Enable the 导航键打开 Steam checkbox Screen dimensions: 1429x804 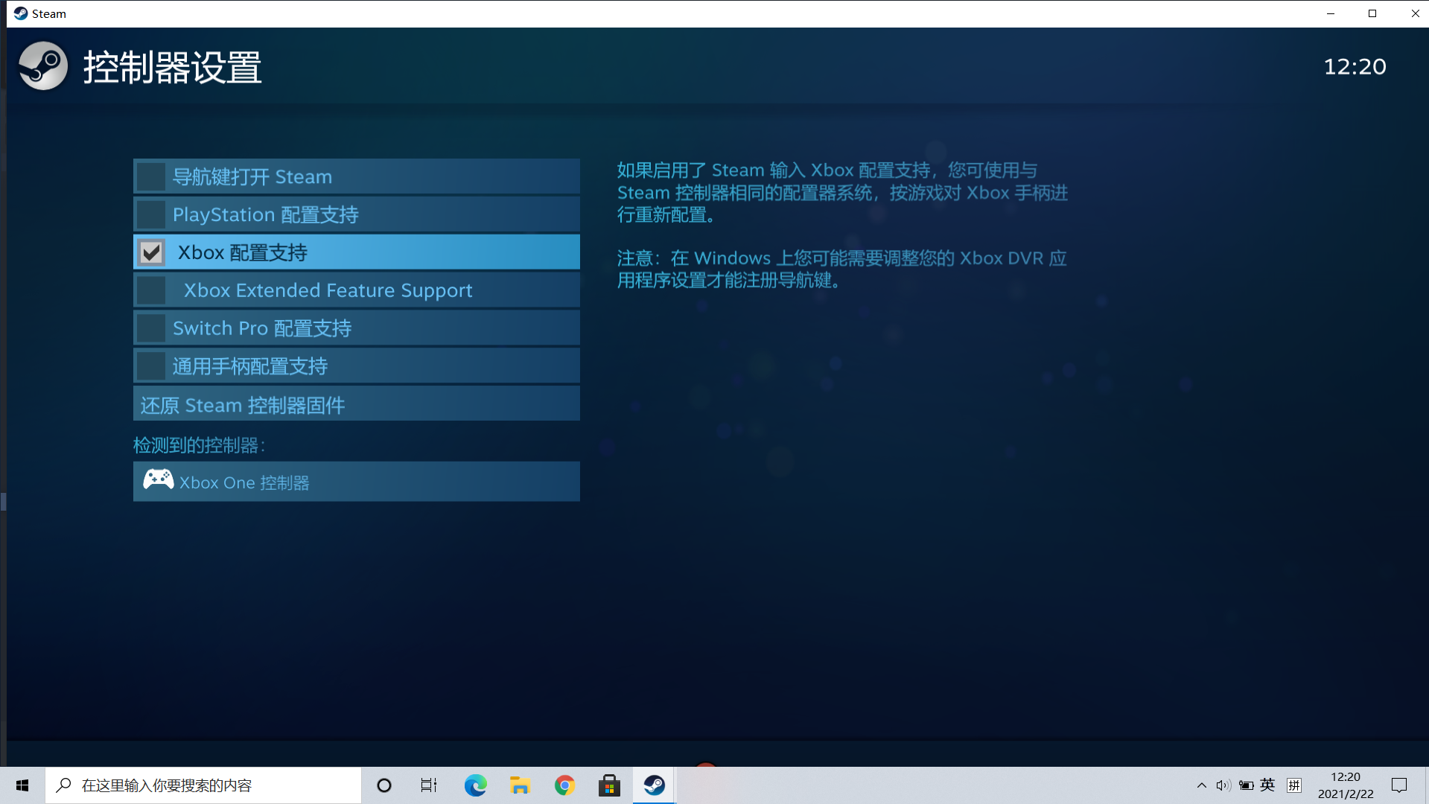pyautogui.click(x=151, y=177)
